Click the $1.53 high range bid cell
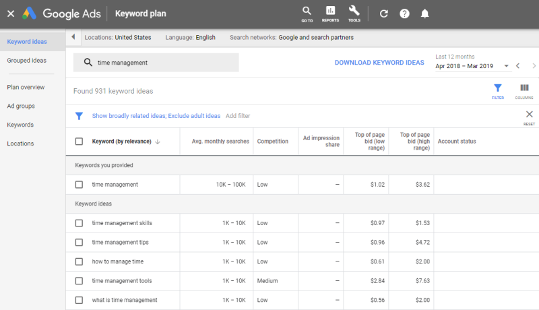539x310 pixels. tap(422, 223)
